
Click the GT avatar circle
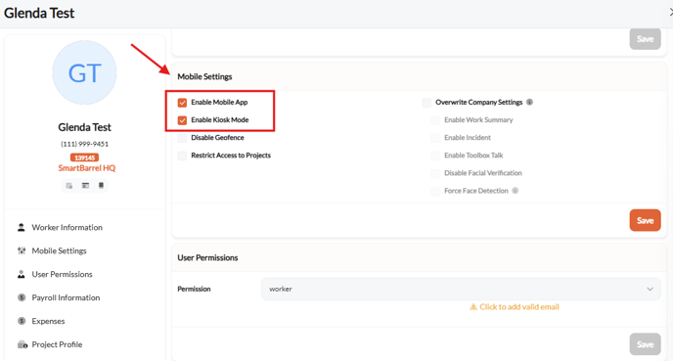[x=84, y=72]
